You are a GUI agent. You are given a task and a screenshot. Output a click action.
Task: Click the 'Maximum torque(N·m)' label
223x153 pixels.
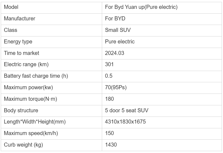(x=31, y=99)
